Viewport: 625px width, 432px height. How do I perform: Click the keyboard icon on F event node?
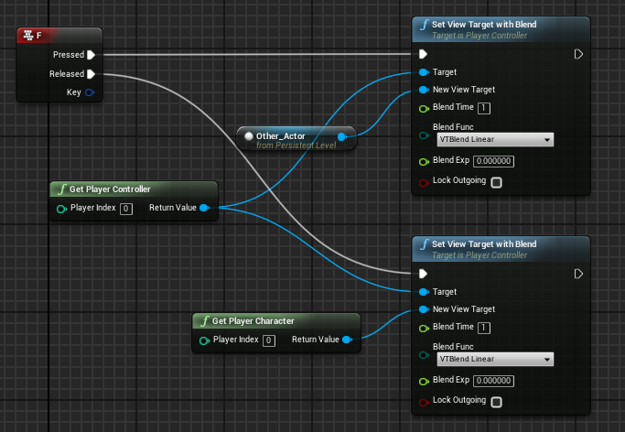tap(28, 36)
